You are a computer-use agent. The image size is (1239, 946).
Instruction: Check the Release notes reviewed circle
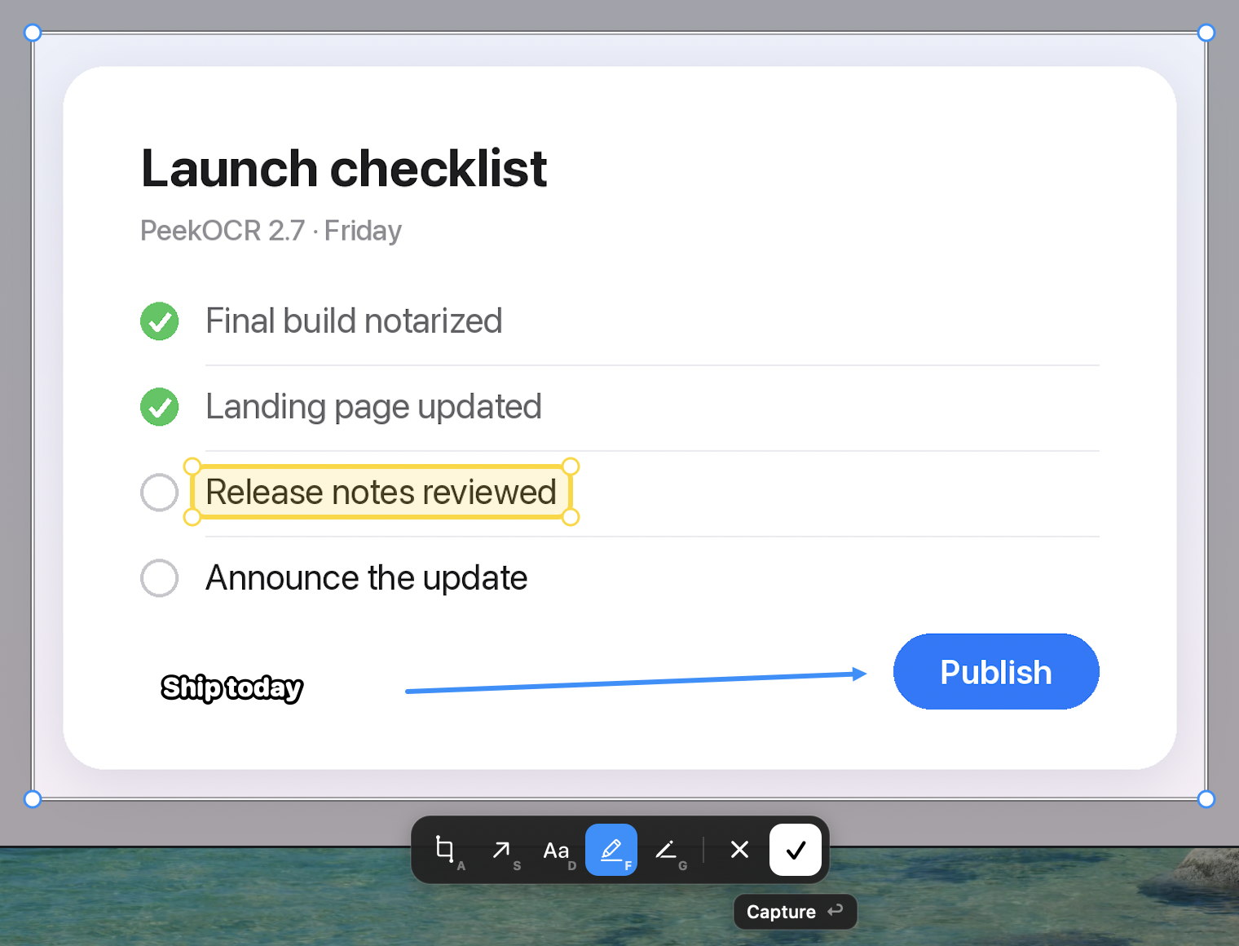pyautogui.click(x=160, y=493)
